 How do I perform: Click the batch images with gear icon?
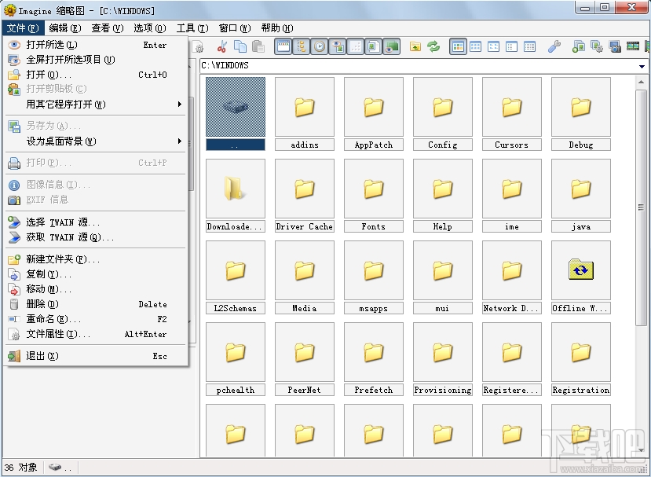tap(597, 46)
